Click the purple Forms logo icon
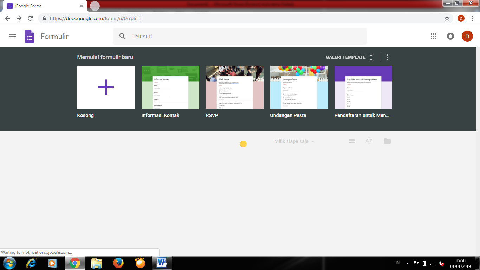The image size is (480, 270). 30,36
